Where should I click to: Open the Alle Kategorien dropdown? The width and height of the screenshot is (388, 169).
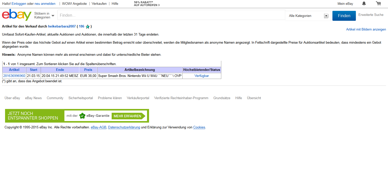point(308,16)
